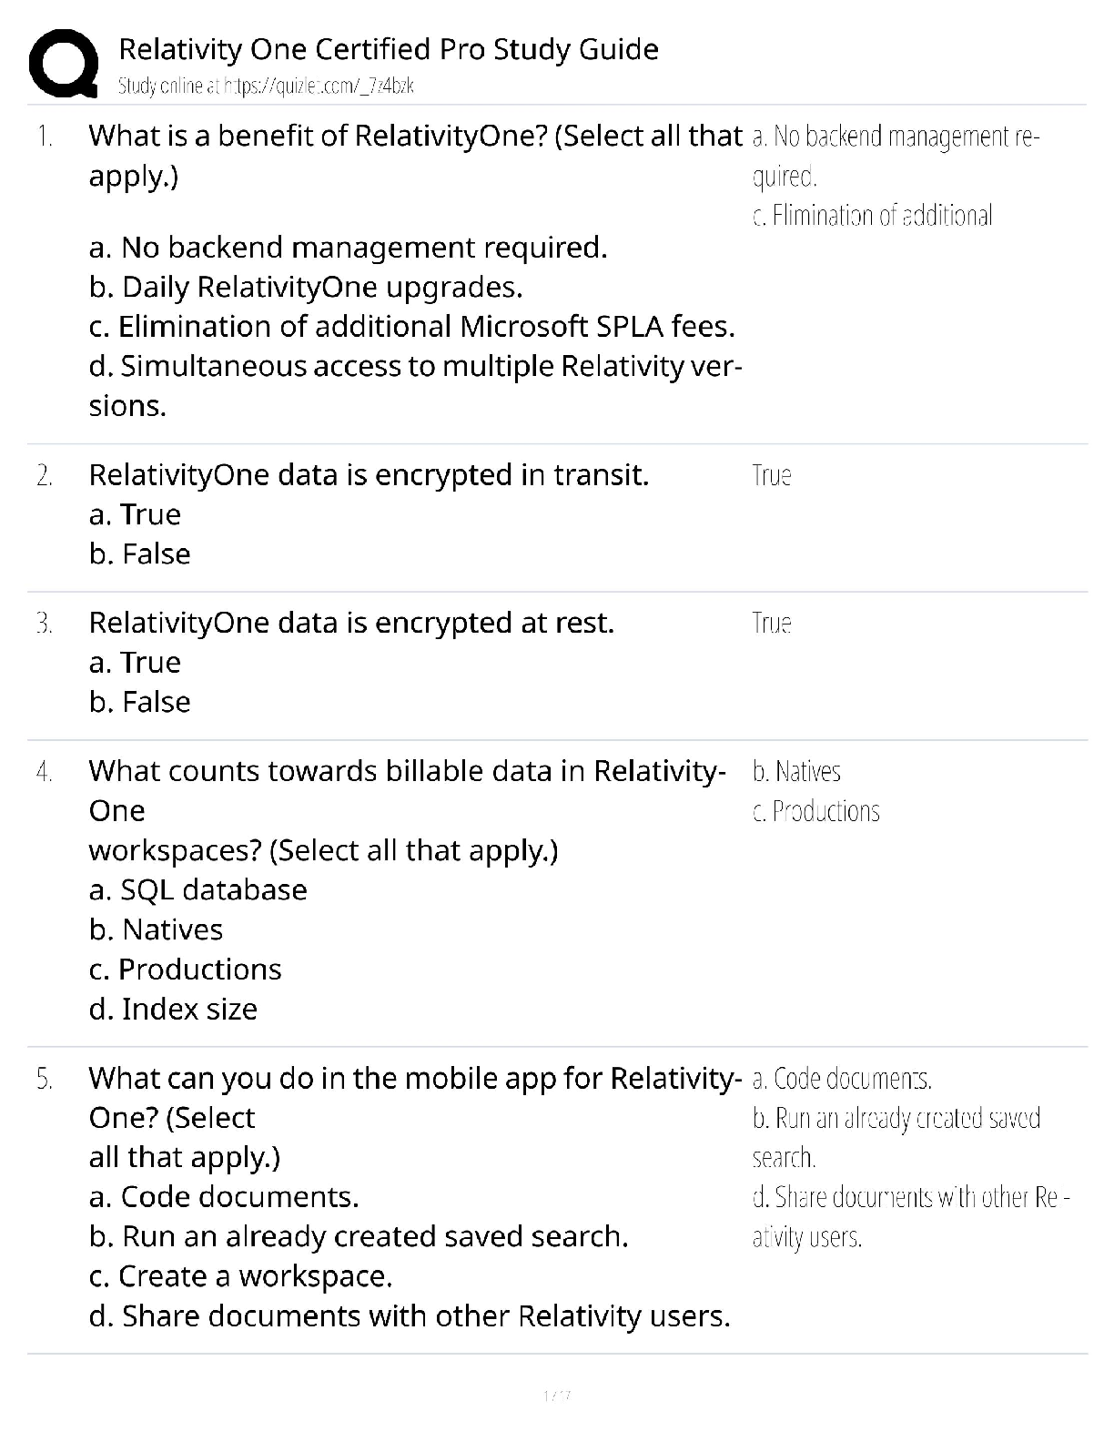The width and height of the screenshot is (1114, 1442).
Task: Choose the 'c. Create a workspace.' option
Action: point(240,1277)
